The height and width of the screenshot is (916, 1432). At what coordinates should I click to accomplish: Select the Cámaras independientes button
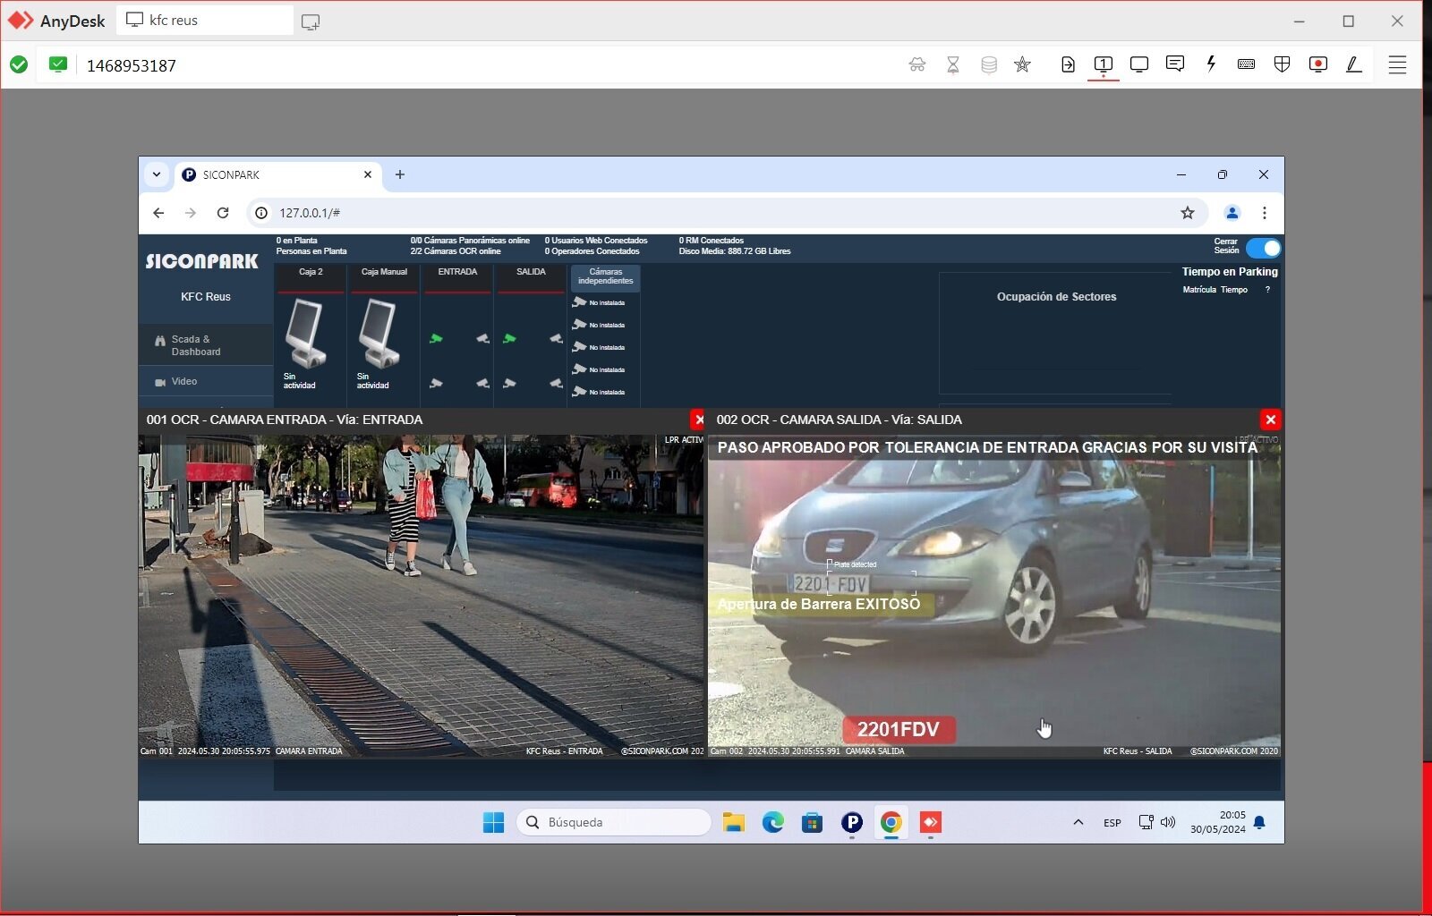(605, 276)
